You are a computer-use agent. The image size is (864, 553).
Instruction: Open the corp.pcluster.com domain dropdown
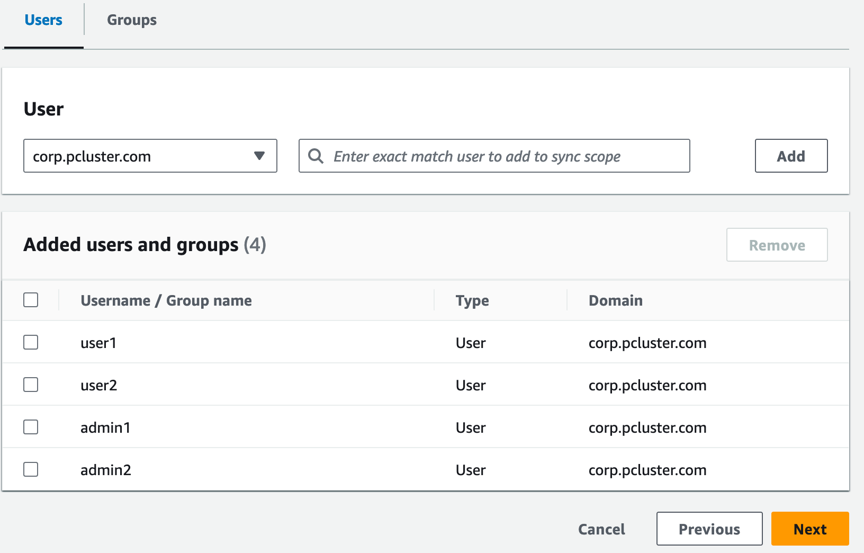tap(150, 156)
